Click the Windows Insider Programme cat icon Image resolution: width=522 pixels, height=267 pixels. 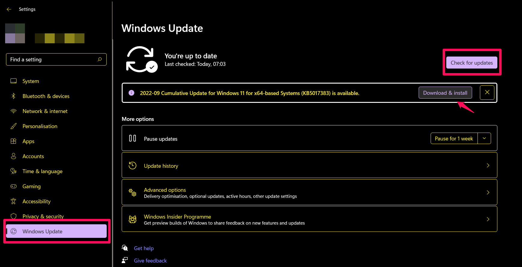133,219
